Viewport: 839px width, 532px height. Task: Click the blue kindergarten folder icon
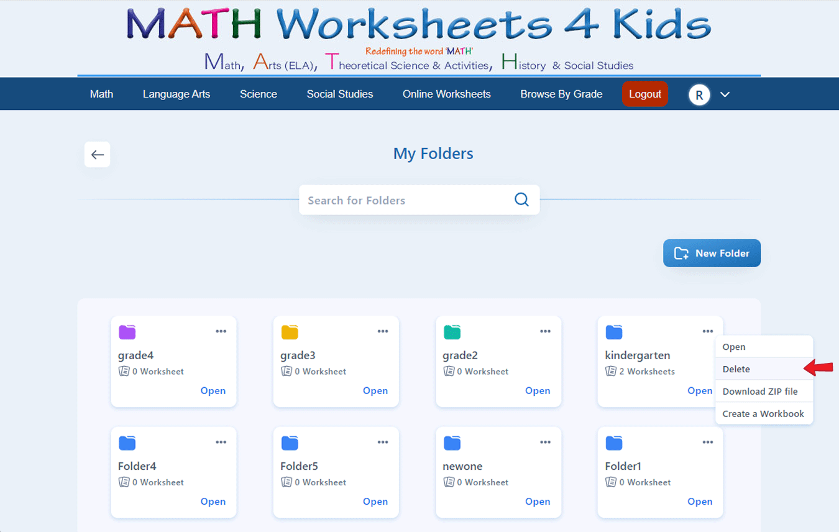click(614, 332)
